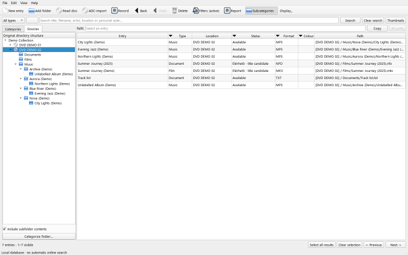This screenshot has height=255, width=408.
Task: Click the Entry column header
Action: pyautogui.click(x=122, y=36)
